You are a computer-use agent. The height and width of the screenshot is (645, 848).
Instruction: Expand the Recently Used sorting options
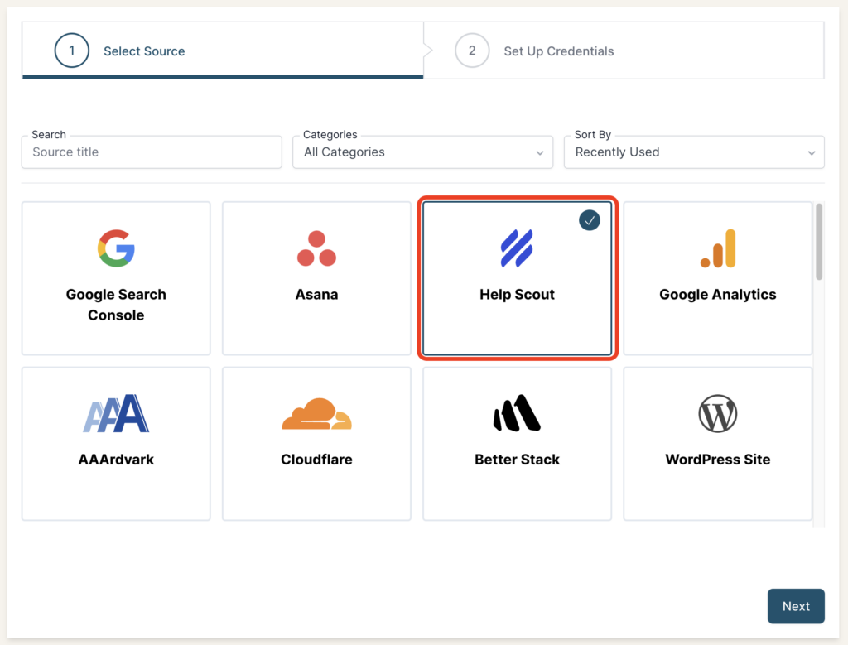810,152
